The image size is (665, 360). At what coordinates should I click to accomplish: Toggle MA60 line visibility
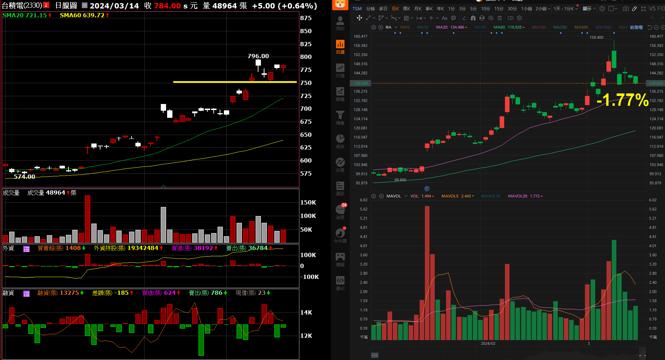pos(509,27)
